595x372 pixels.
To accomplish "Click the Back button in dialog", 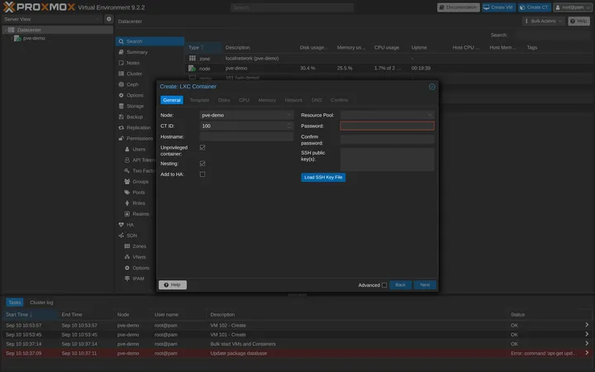I will pyautogui.click(x=400, y=284).
